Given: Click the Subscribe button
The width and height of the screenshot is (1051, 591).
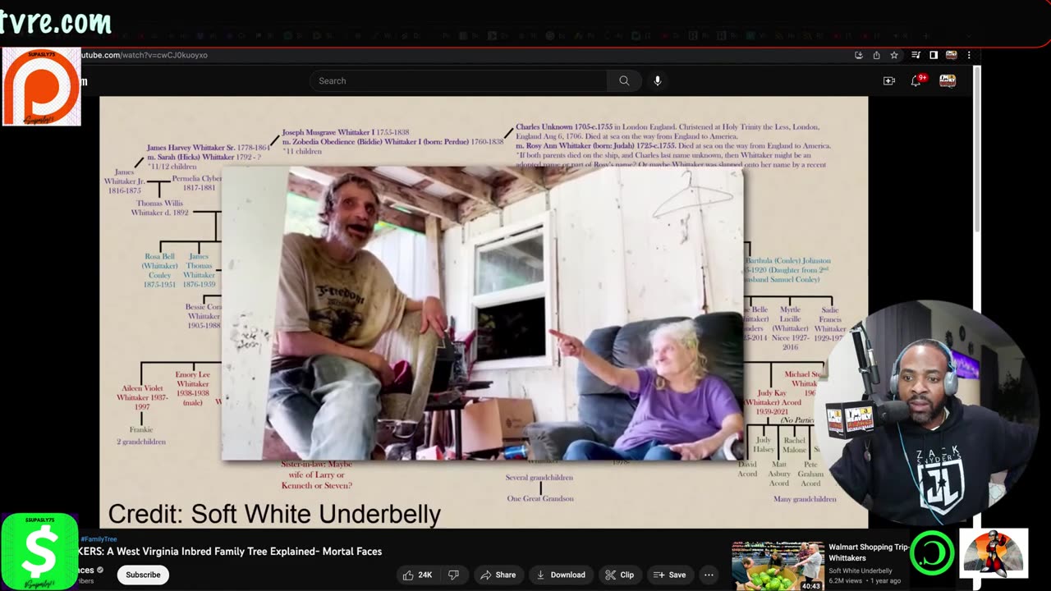Looking at the screenshot, I should (143, 575).
